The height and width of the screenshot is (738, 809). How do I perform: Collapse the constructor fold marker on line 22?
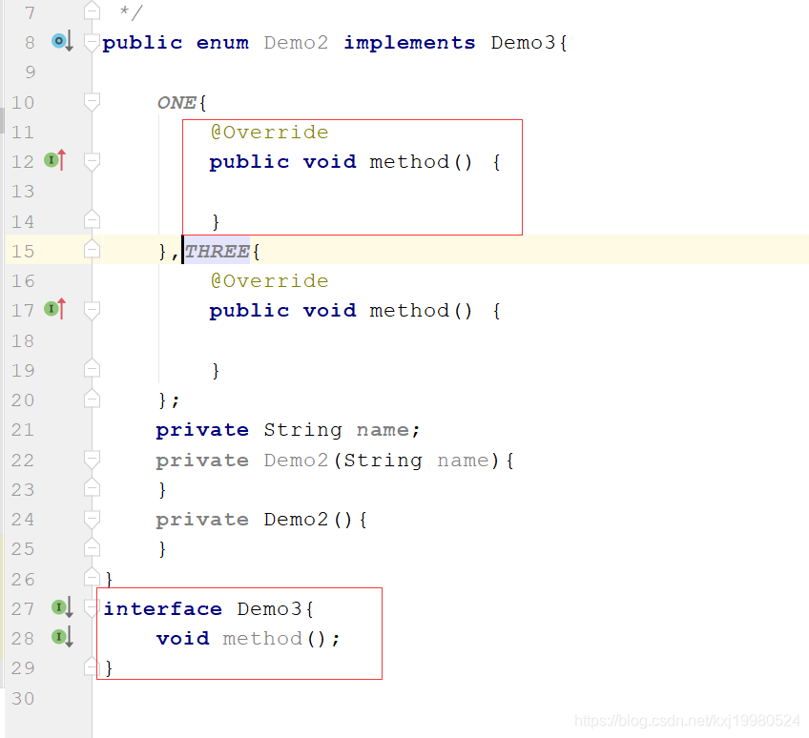coord(92,459)
